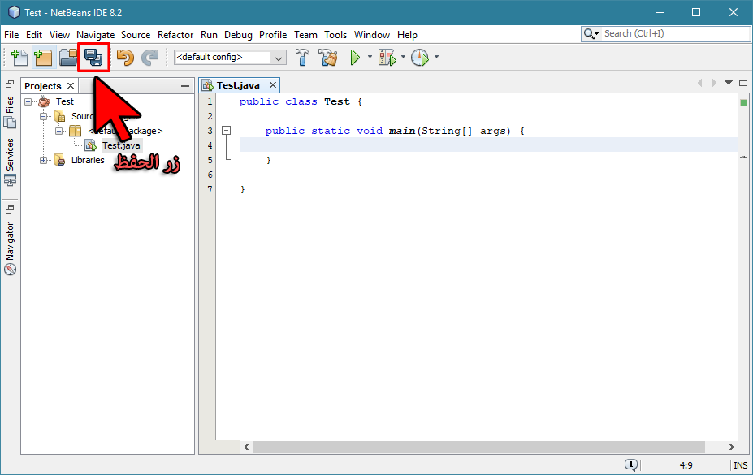This screenshot has height=475, width=753.
Task: Click restore group icon above Files
Action: (x=10, y=84)
